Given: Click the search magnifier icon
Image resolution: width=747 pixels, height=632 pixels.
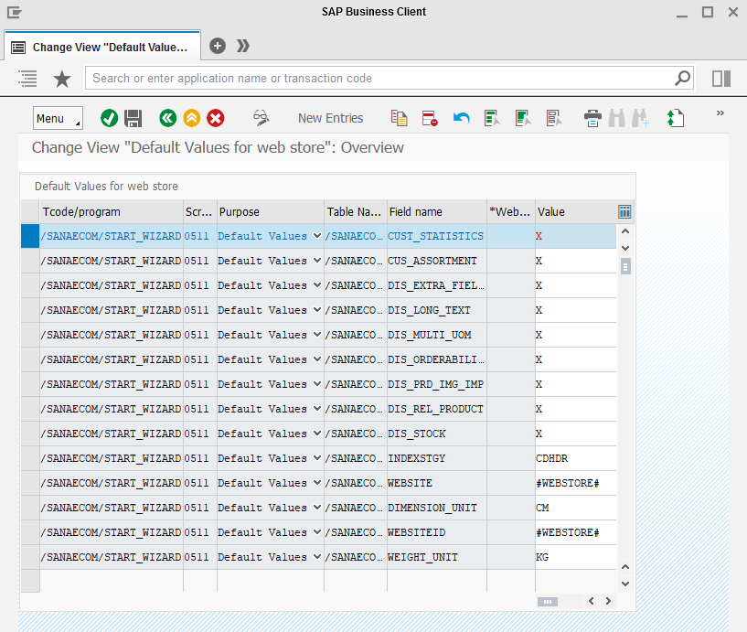Looking at the screenshot, I should 682,78.
